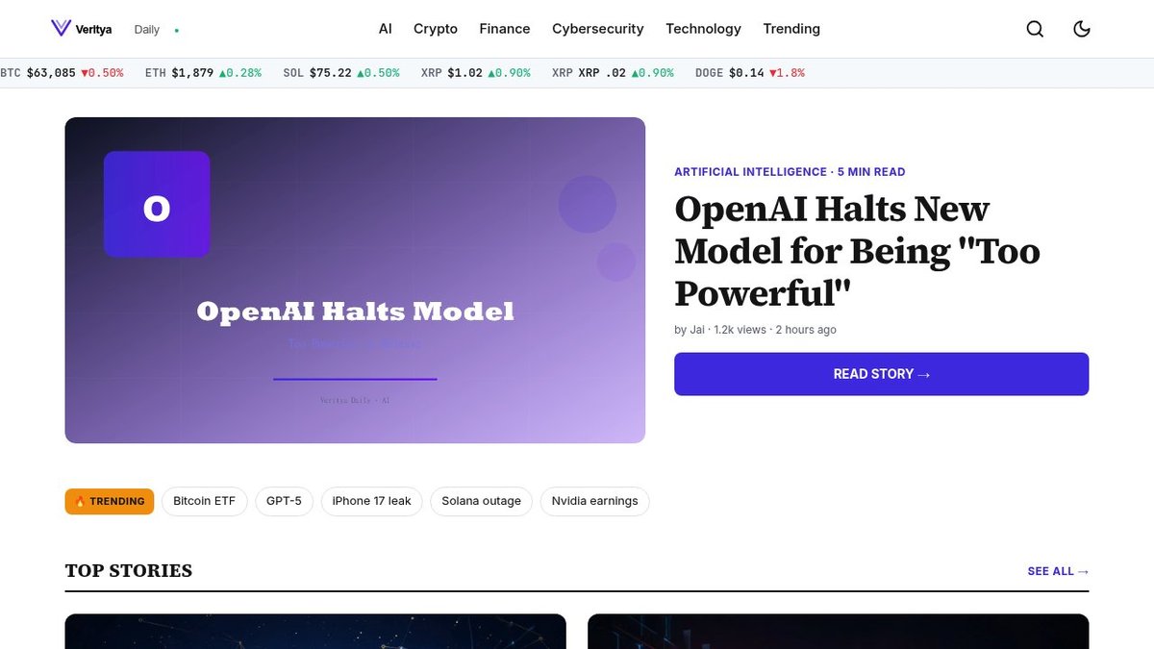
Task: Click the Veritya logo icon
Action: pyautogui.click(x=62, y=29)
